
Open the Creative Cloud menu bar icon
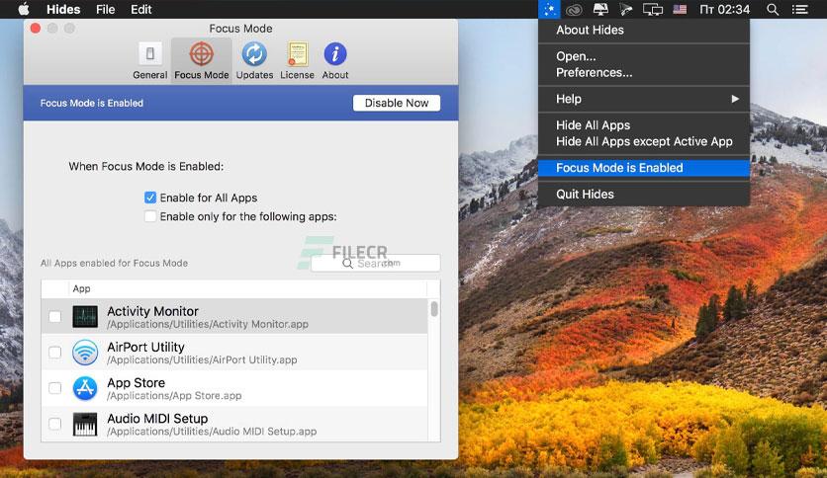[x=574, y=10]
